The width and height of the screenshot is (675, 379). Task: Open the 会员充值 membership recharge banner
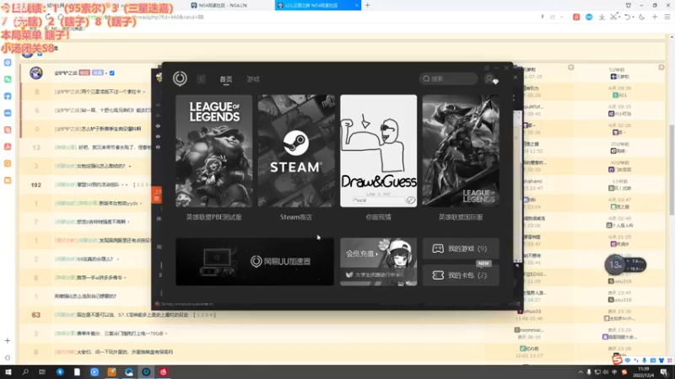point(378,254)
